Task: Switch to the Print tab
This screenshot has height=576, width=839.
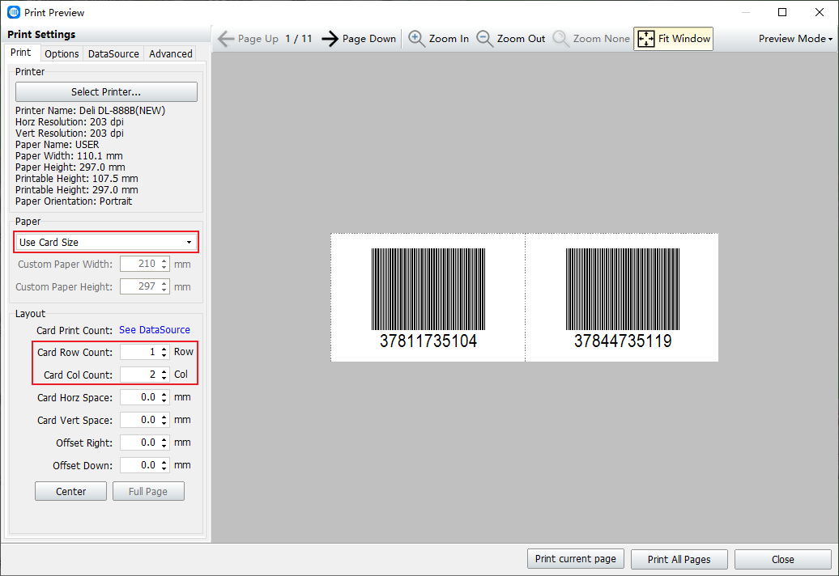Action: click(21, 53)
